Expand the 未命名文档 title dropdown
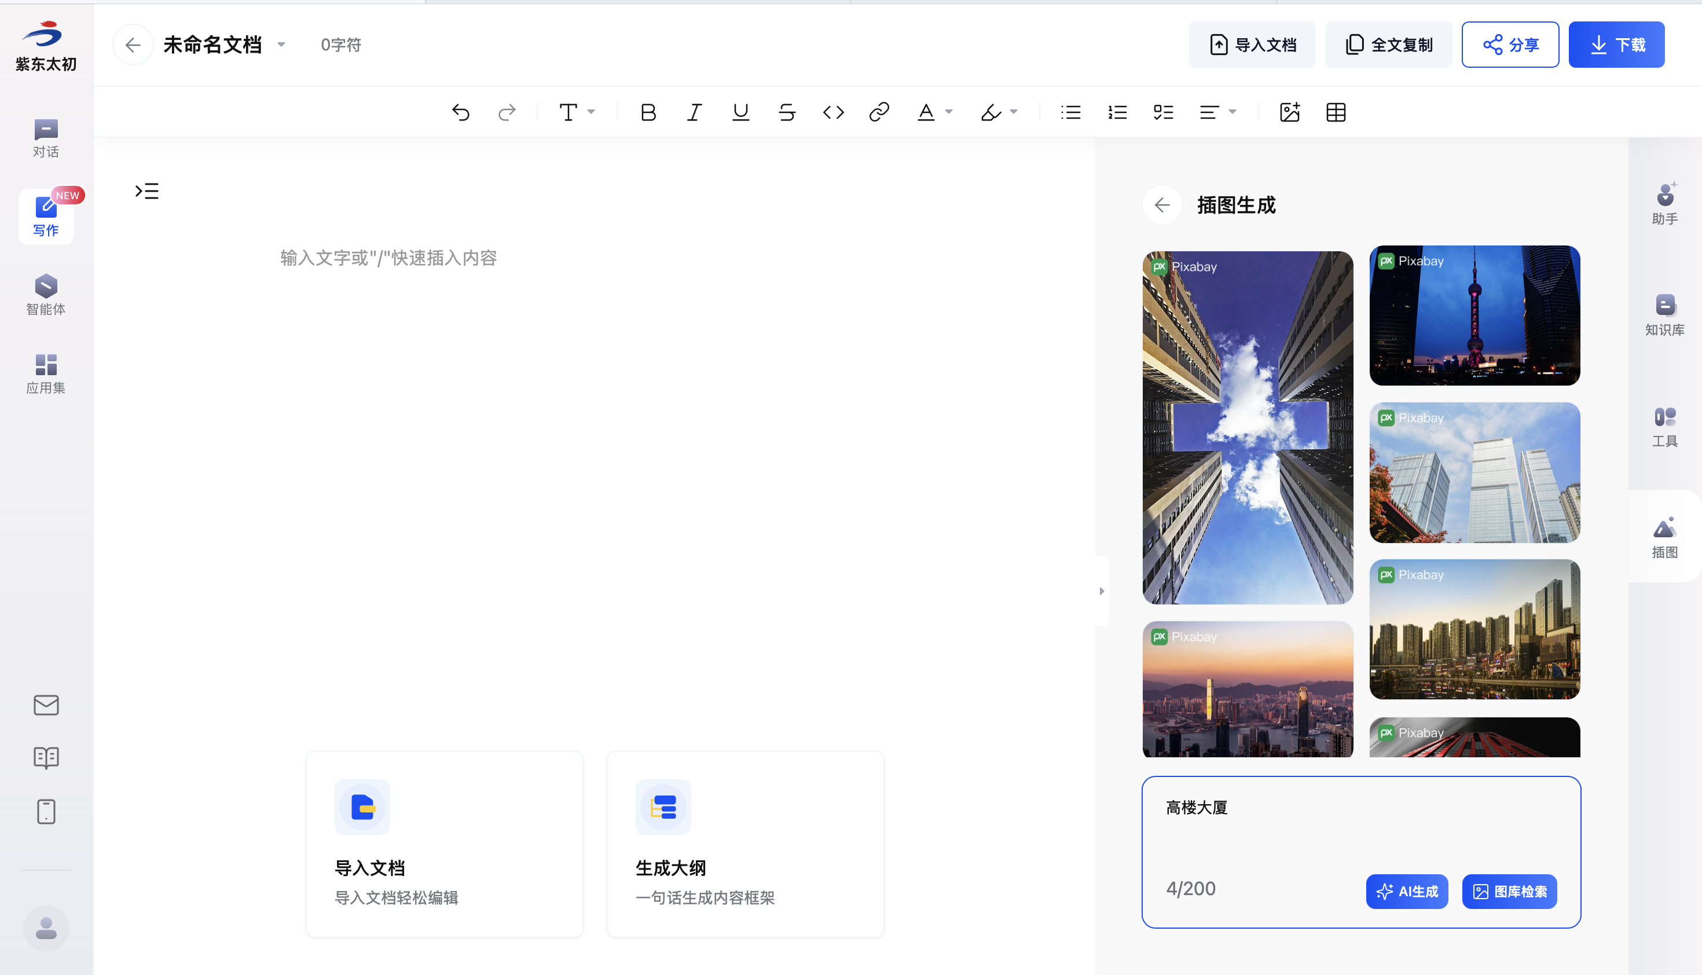This screenshot has width=1702, height=975. pos(281,45)
